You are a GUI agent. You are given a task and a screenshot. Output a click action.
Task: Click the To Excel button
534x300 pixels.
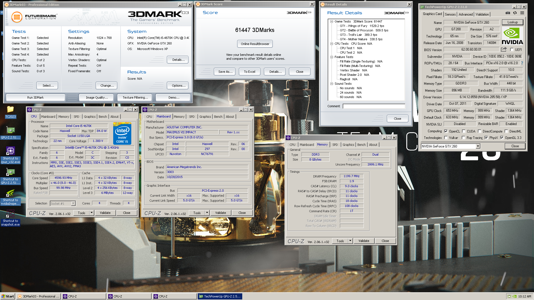249,72
